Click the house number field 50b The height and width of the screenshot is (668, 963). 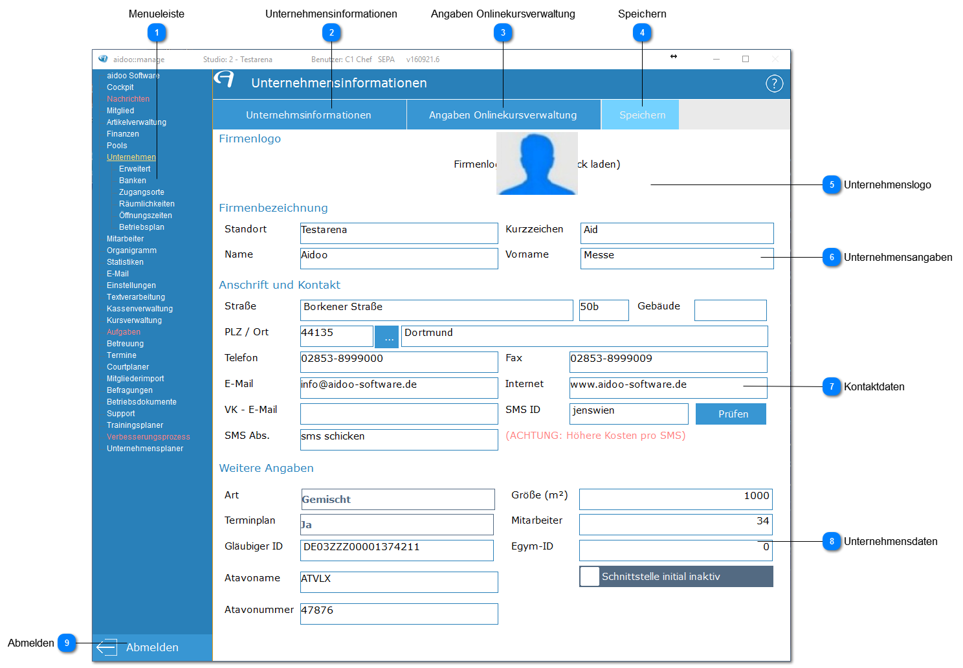[604, 310]
